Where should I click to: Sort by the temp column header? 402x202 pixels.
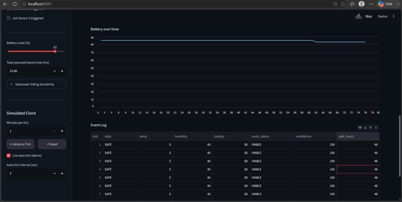[156, 136]
